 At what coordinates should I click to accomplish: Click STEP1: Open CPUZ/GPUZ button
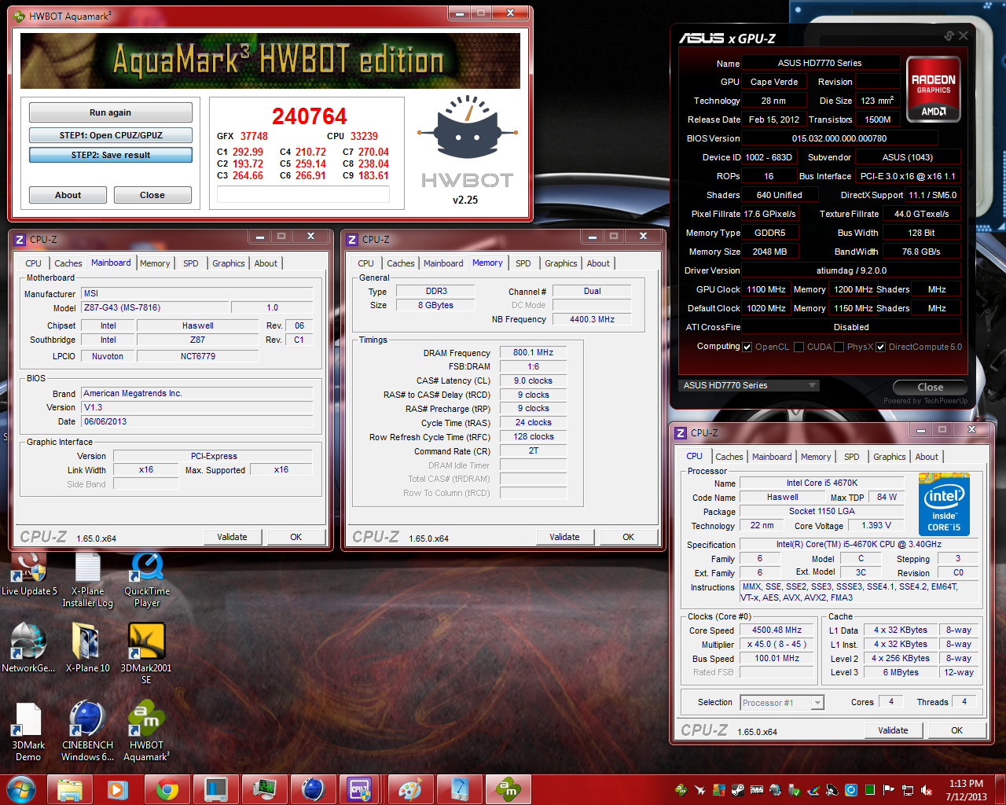point(110,135)
